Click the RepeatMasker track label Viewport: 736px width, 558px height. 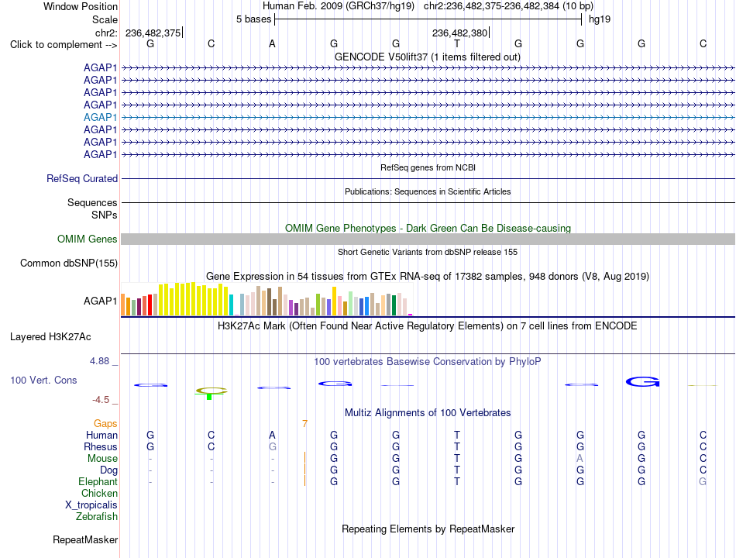[x=85, y=539]
